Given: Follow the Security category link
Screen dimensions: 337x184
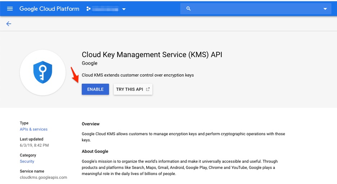Looking at the screenshot, I should tap(27, 162).
